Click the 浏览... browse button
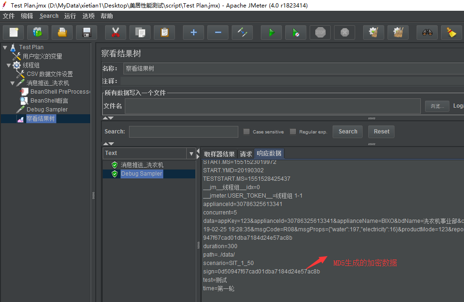 (437, 106)
